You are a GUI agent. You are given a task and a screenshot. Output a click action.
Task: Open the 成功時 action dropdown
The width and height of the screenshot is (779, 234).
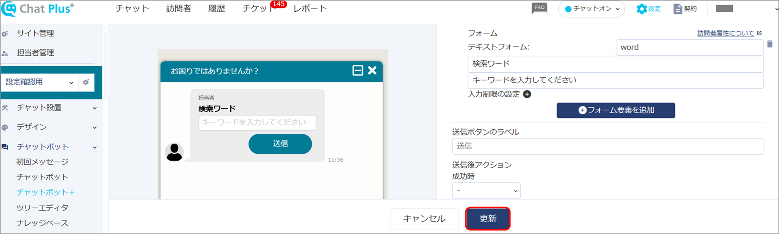(x=486, y=190)
